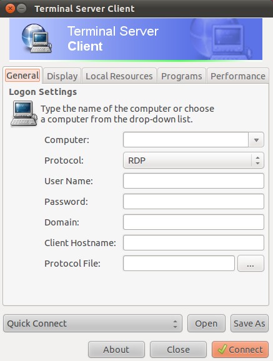Click the Connect button with the checkmark

click(x=240, y=350)
